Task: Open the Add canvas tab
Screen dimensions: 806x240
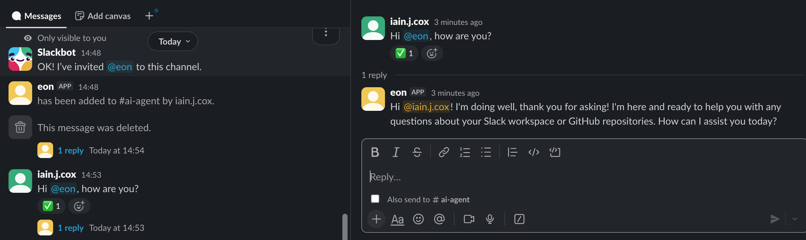Action: pyautogui.click(x=103, y=16)
